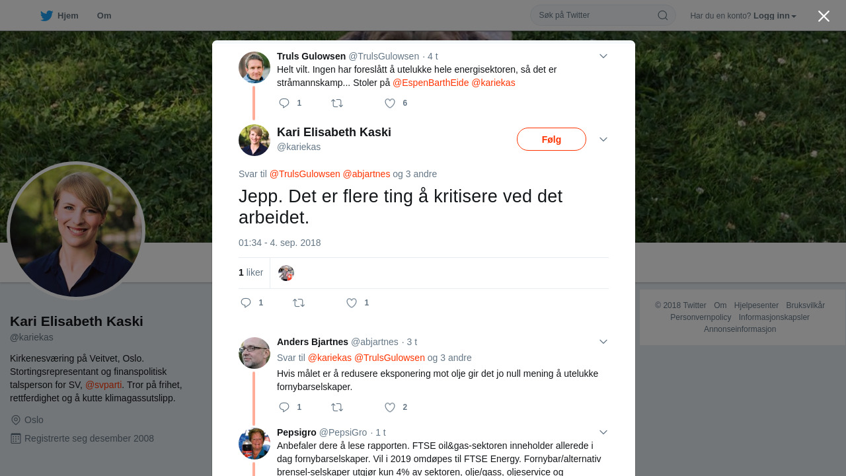Open the Hjem menu item
Image resolution: width=846 pixels, height=476 pixels.
coord(59,16)
